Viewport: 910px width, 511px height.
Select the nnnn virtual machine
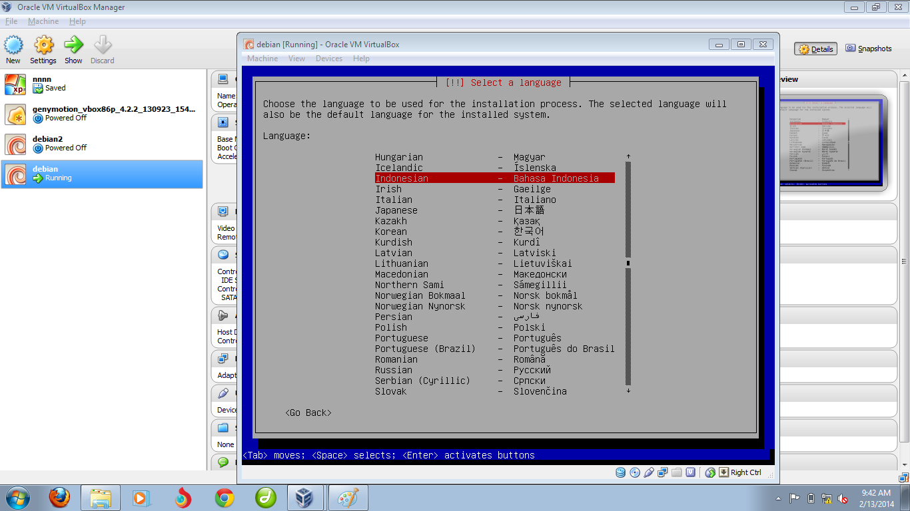pos(102,83)
